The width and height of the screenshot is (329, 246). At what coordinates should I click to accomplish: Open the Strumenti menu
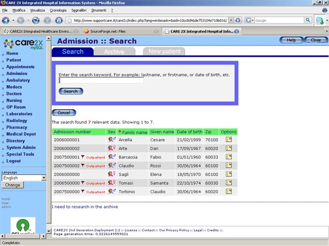click(x=99, y=10)
